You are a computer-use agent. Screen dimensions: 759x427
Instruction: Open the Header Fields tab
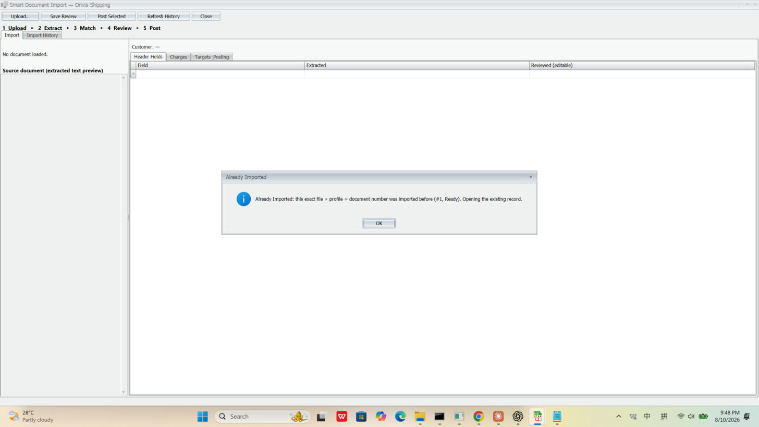point(149,57)
